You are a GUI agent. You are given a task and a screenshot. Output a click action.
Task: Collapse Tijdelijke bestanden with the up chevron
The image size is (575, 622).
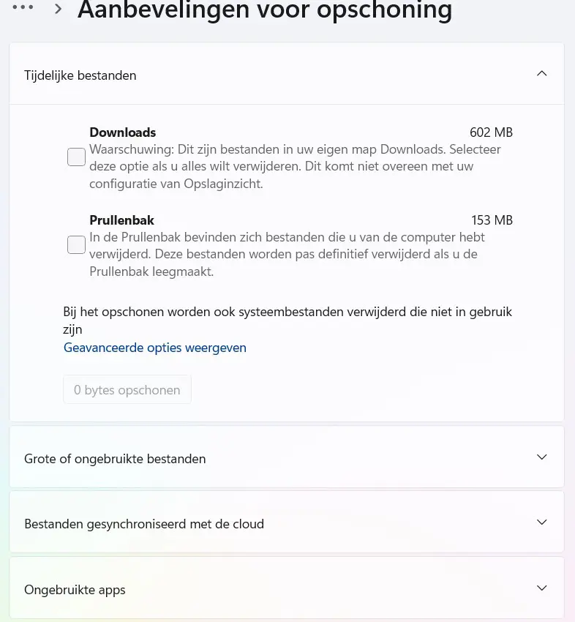coord(541,74)
